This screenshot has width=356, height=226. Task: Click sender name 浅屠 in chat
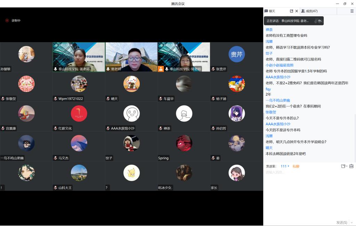[269, 41]
